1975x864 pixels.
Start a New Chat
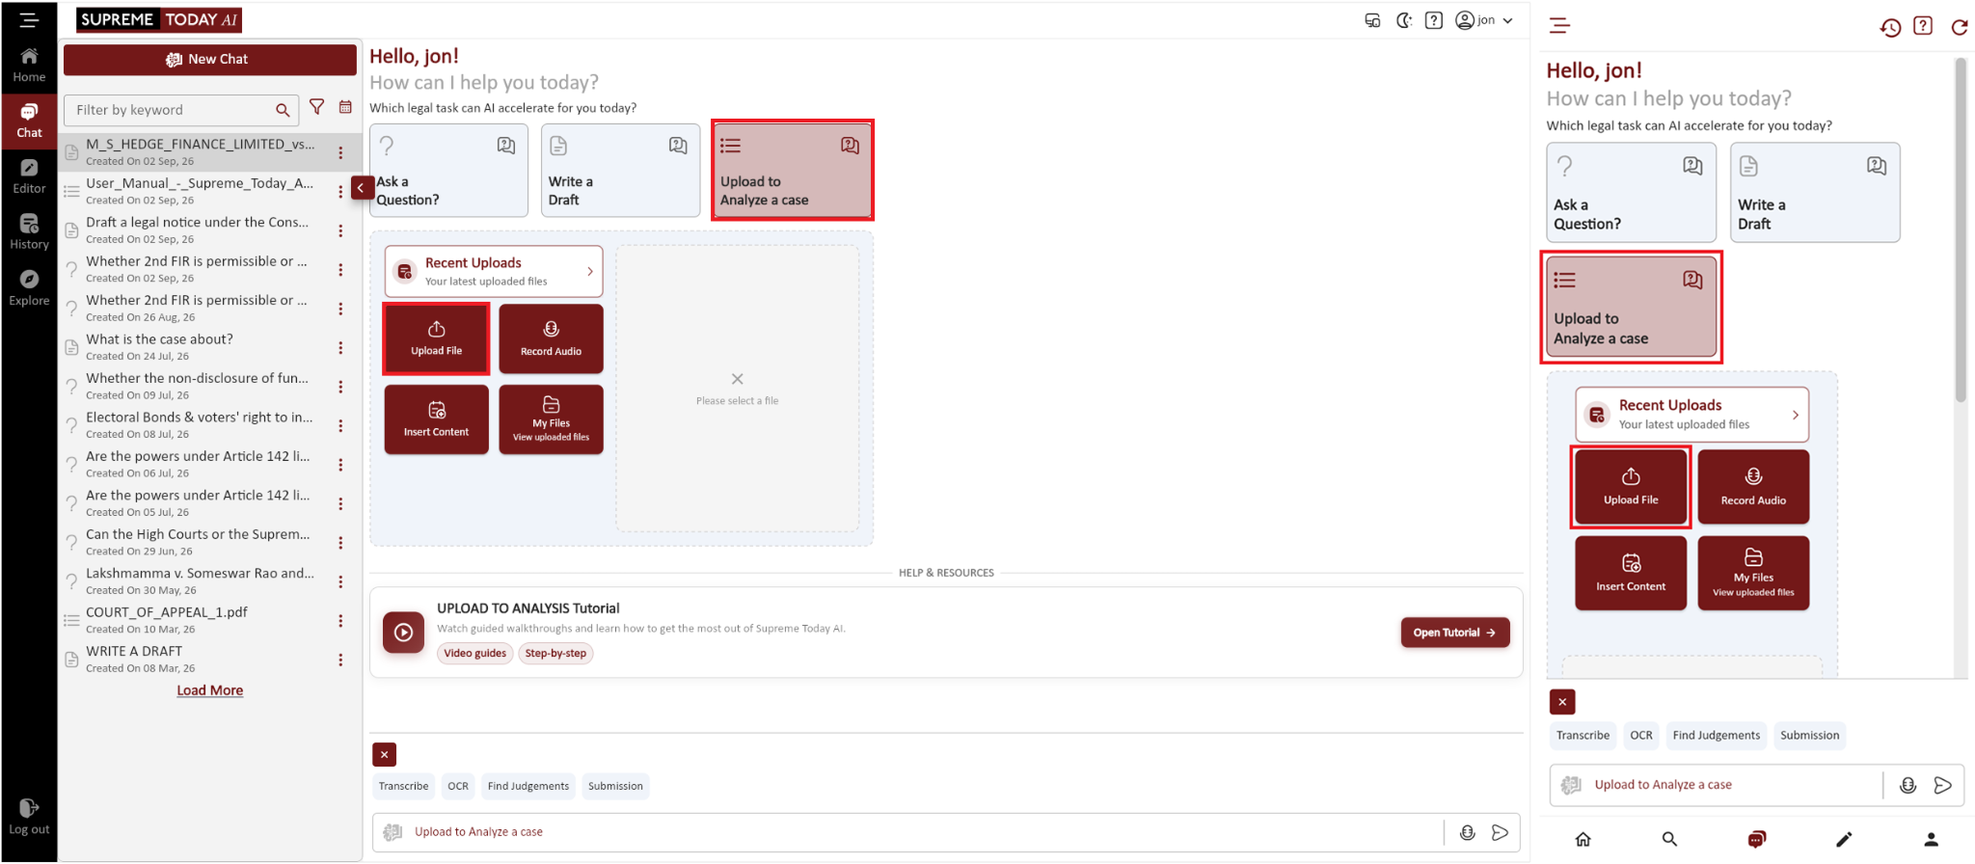209,59
